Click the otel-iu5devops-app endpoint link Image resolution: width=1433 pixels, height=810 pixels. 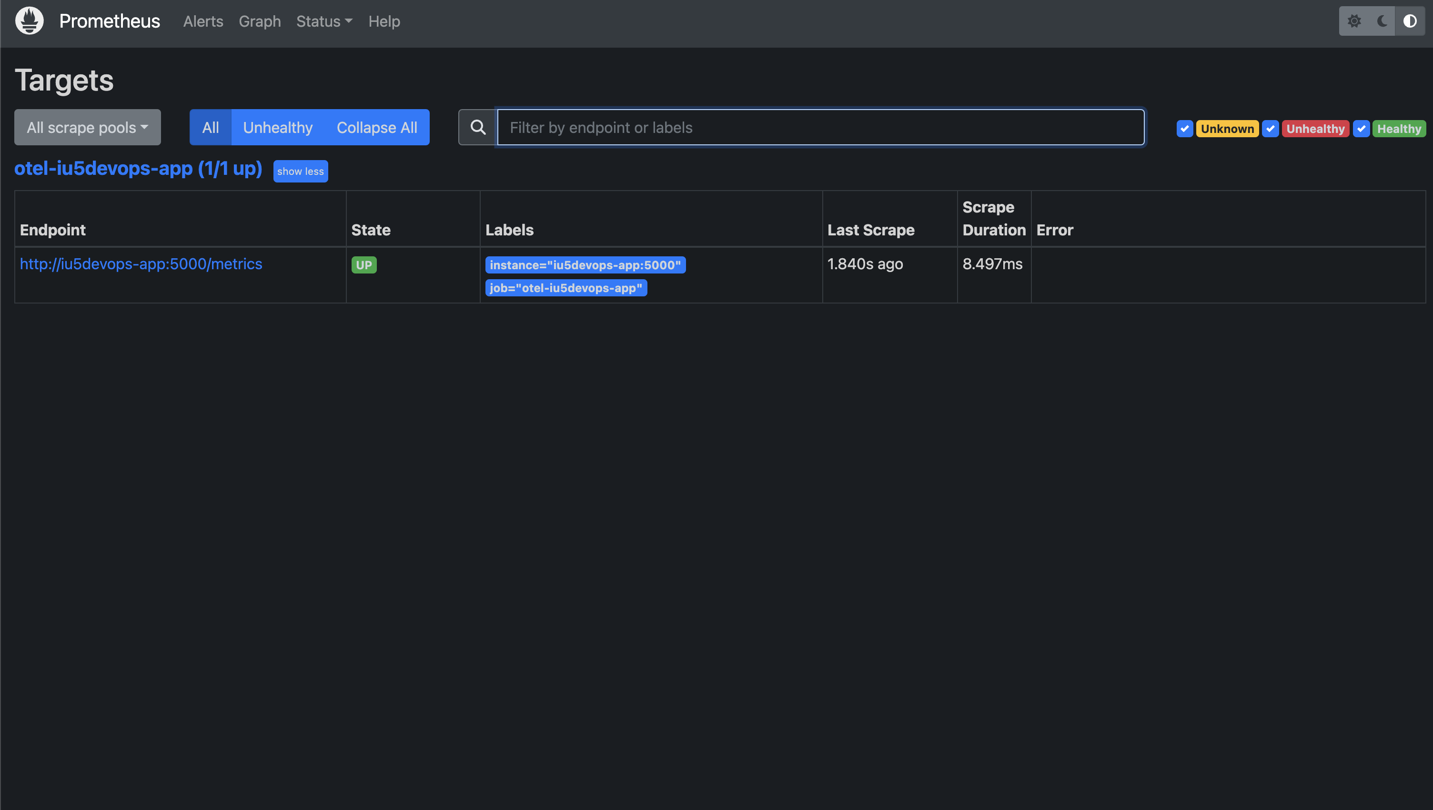click(x=141, y=263)
